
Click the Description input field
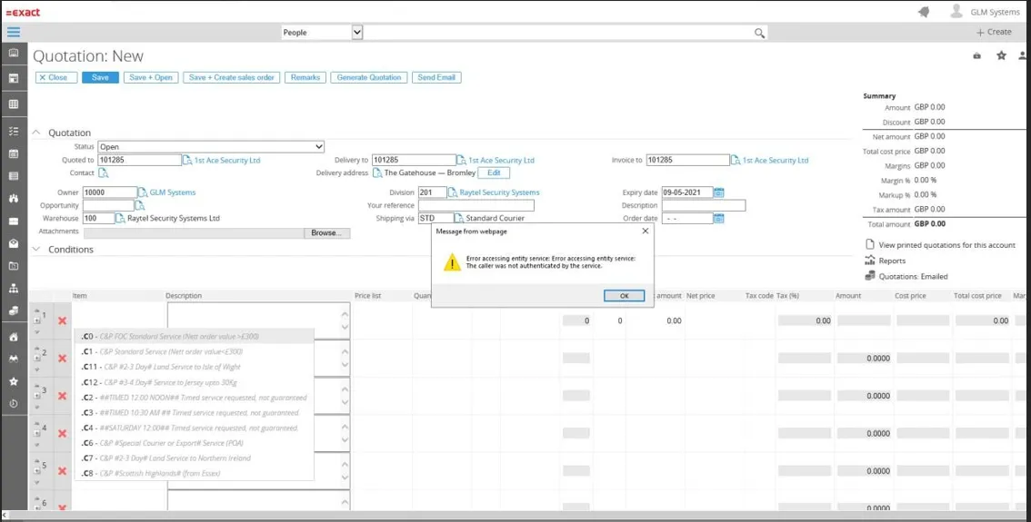[703, 206]
